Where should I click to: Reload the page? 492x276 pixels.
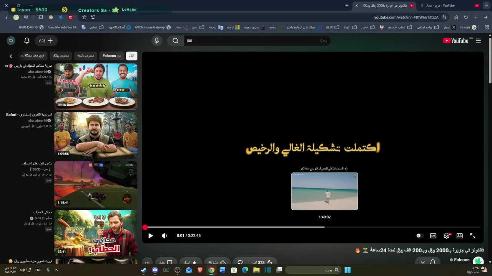(x=466, y=17)
